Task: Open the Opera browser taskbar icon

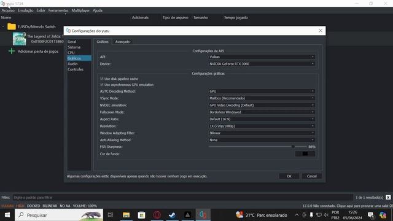Action: 157,215
